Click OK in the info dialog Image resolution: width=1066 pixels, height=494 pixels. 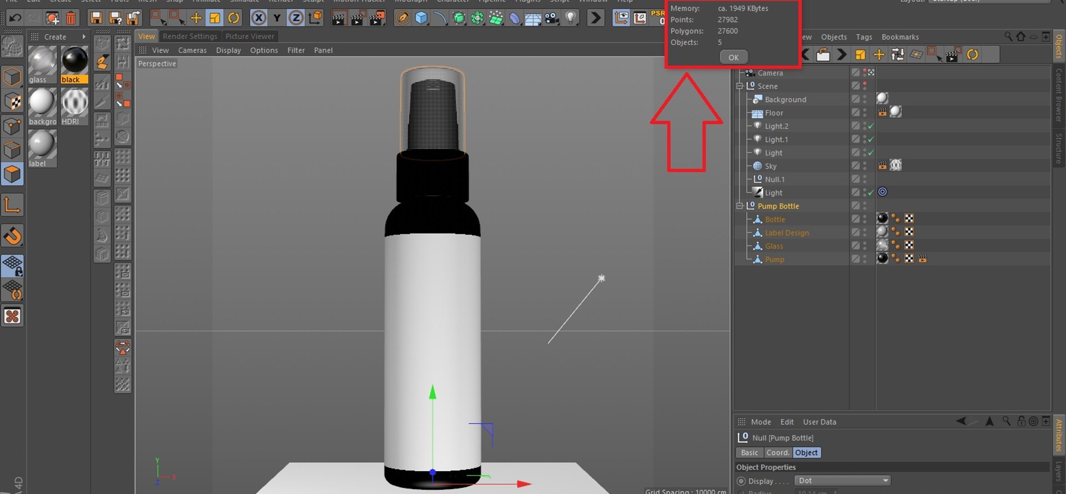(733, 57)
